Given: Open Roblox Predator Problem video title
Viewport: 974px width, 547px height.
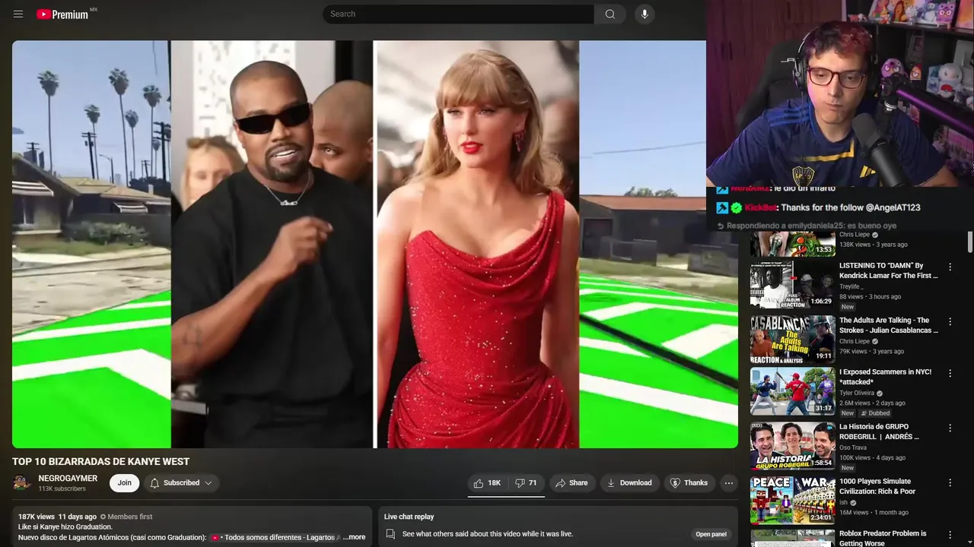Looking at the screenshot, I should click(x=883, y=538).
